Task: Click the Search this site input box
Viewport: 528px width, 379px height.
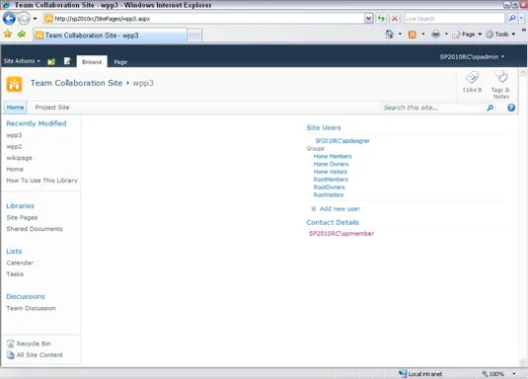Action: point(432,108)
